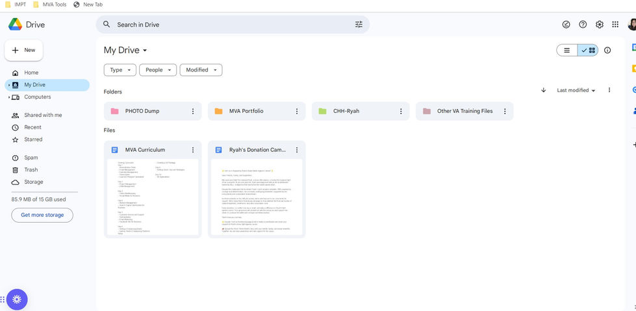Open Shared with me
The height and width of the screenshot is (311, 636).
click(47, 115)
